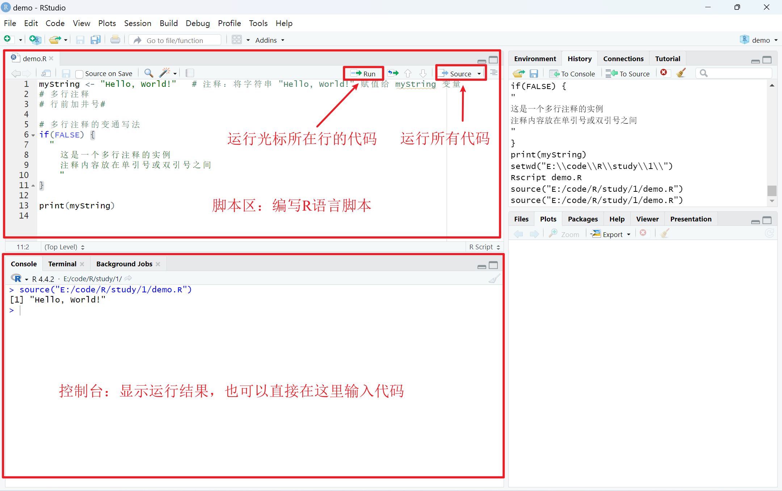This screenshot has width=782, height=491.
Task: Click the Run button
Action: click(x=363, y=73)
